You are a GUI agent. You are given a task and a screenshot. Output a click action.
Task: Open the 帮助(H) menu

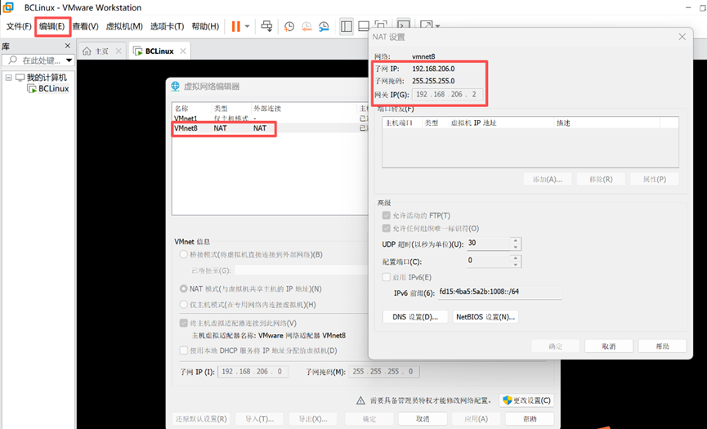pos(205,27)
